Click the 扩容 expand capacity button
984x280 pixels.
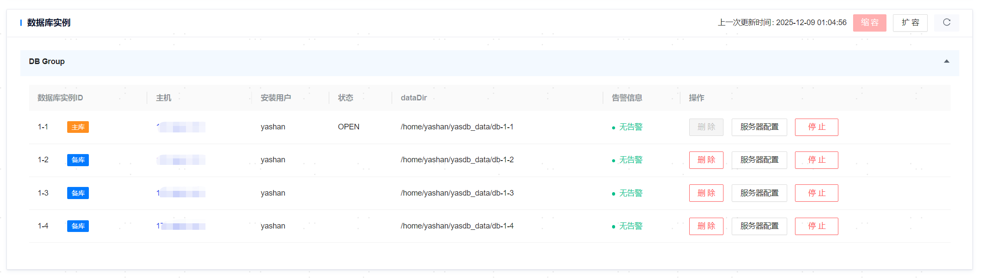pyautogui.click(x=910, y=23)
